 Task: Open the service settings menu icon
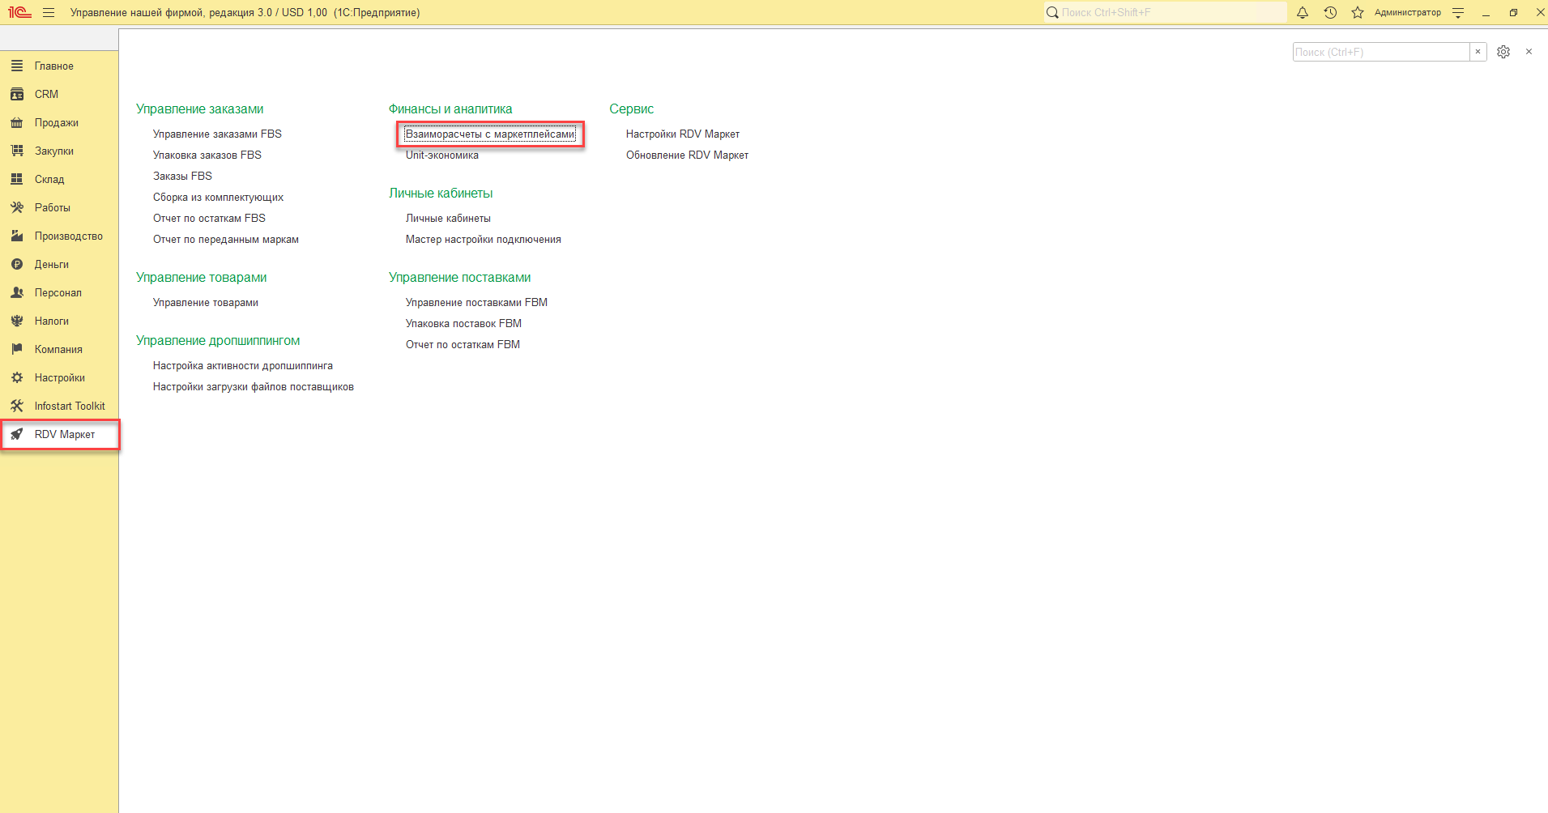(x=1458, y=12)
